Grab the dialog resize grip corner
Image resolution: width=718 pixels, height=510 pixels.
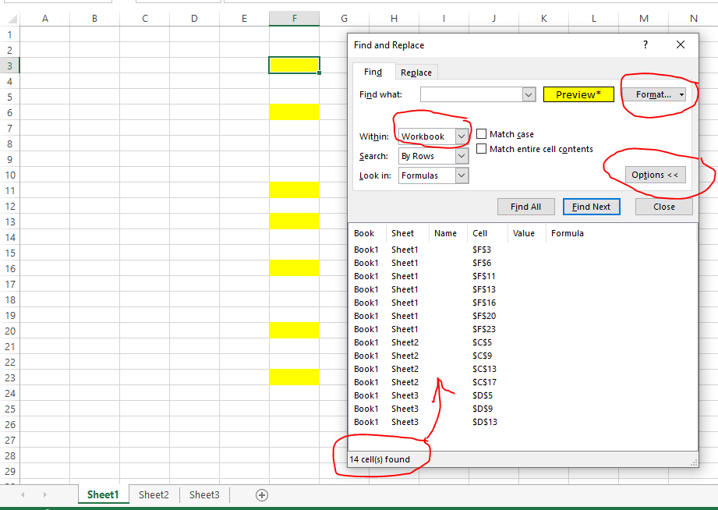pos(694,462)
